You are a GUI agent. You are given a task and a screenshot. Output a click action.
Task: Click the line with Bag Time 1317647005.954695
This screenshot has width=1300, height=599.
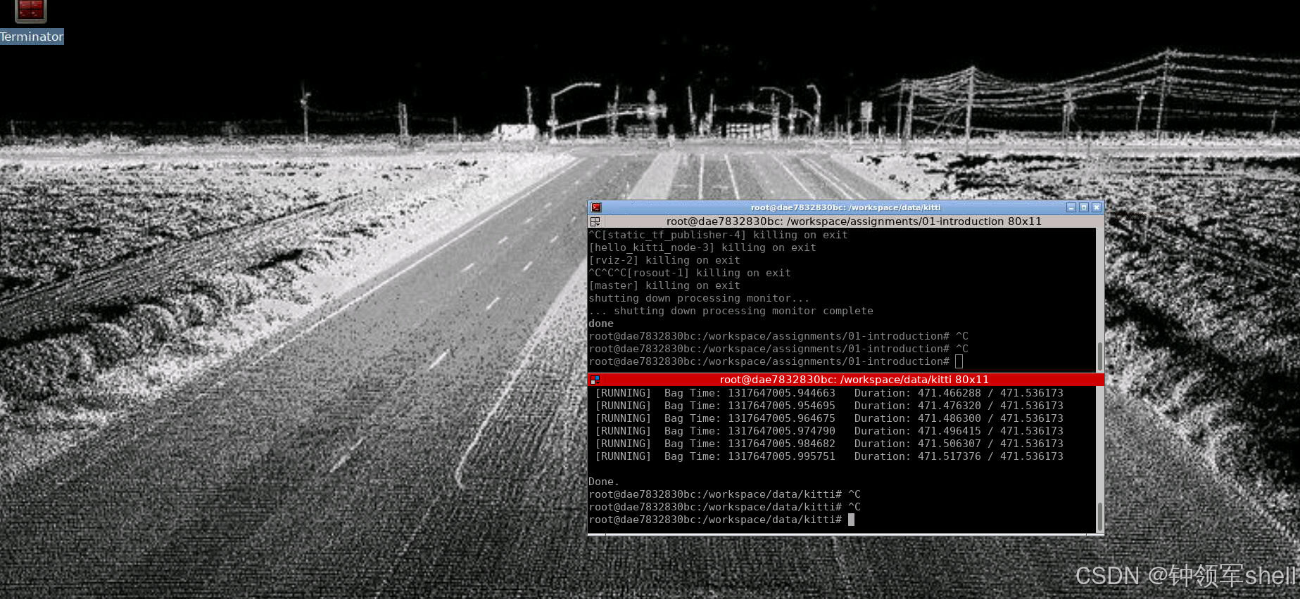829,406
